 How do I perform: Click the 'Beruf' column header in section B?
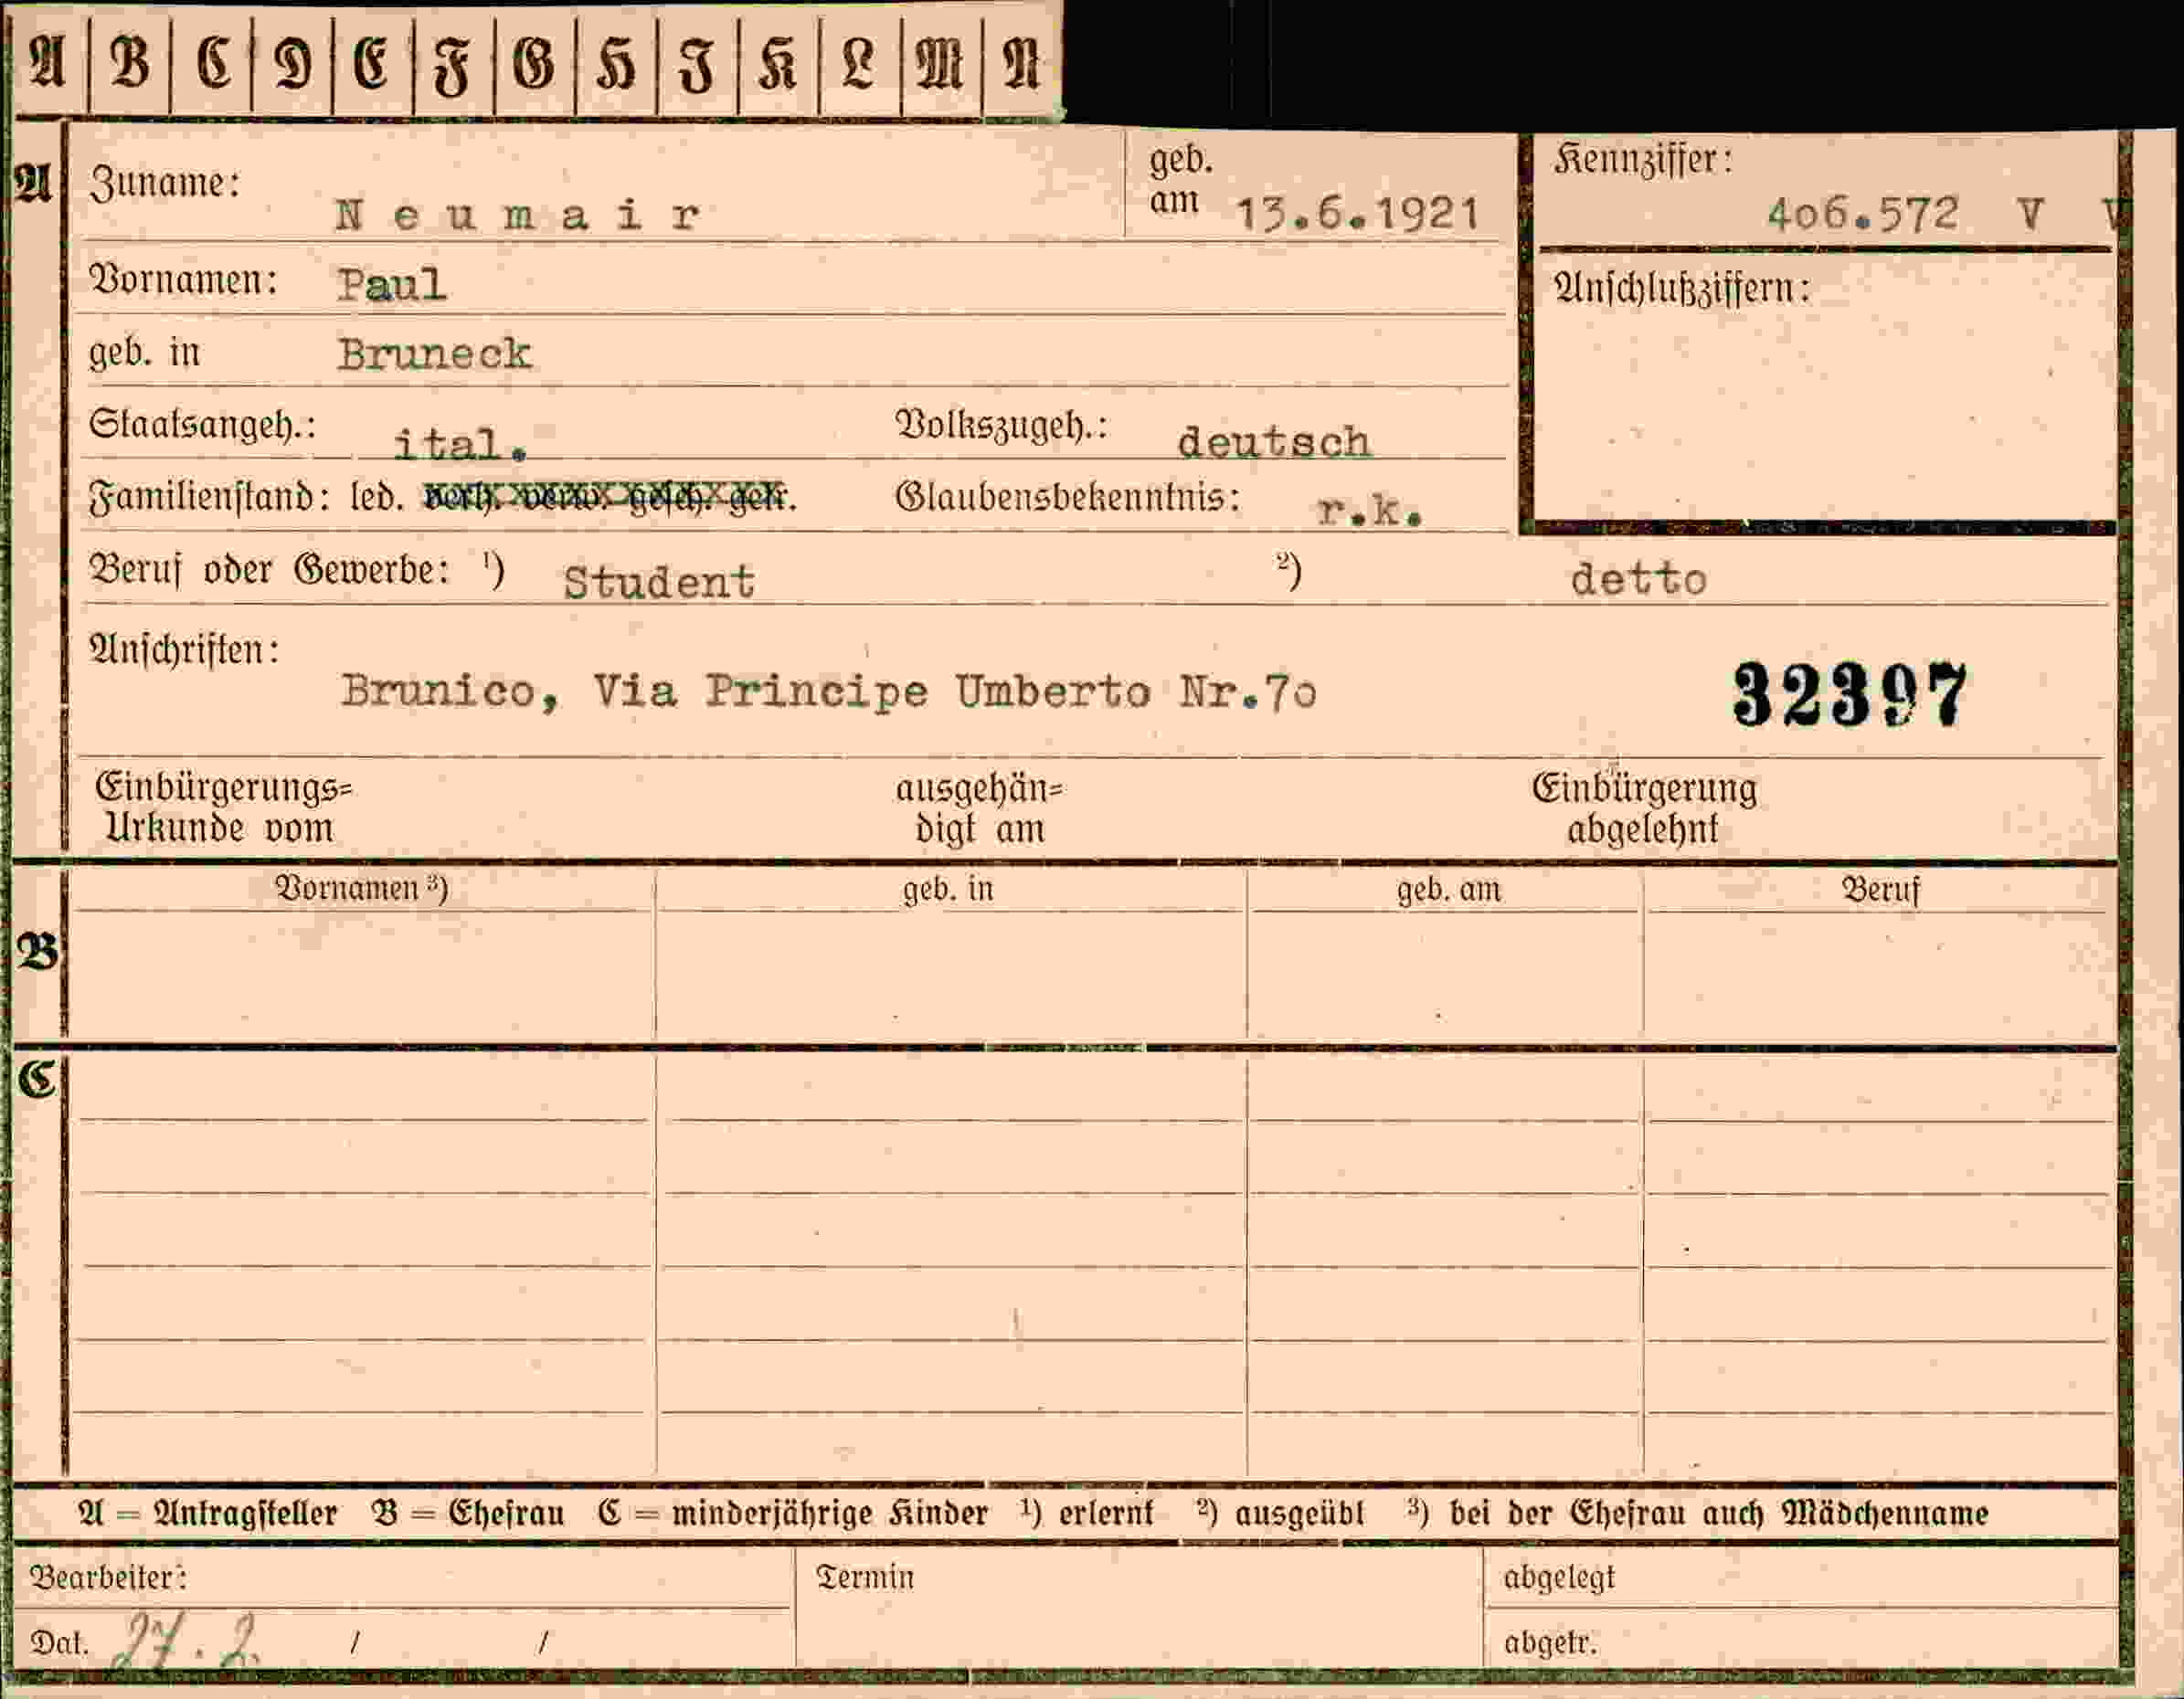[1881, 889]
